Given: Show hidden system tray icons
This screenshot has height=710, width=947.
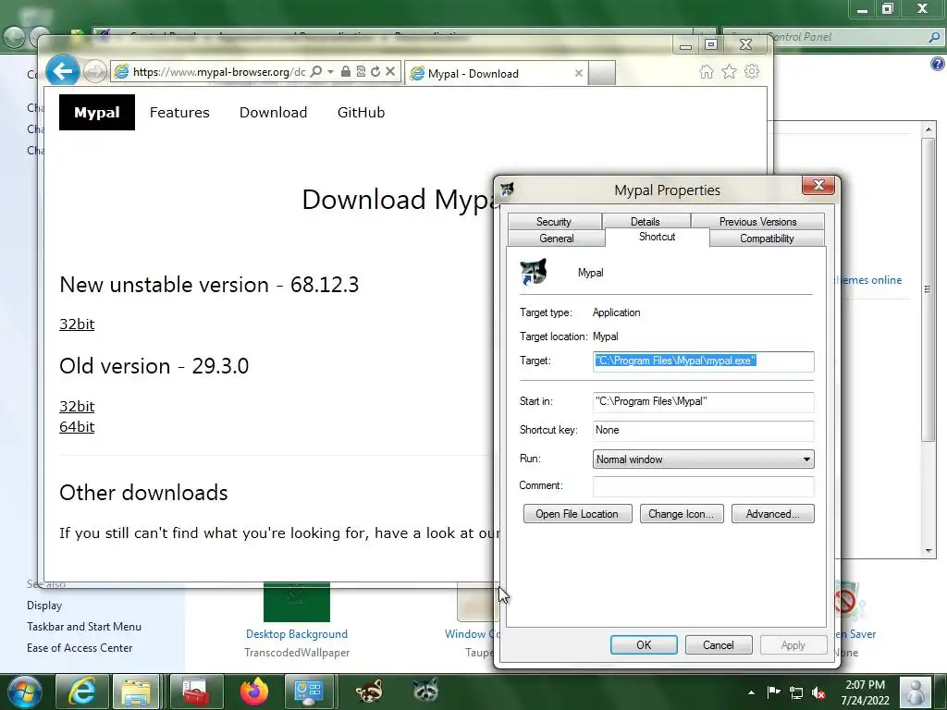Looking at the screenshot, I should pos(751,692).
